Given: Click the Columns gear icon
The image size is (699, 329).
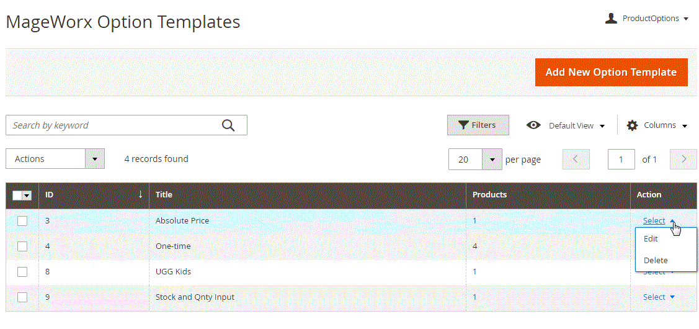Looking at the screenshot, I should pos(632,125).
